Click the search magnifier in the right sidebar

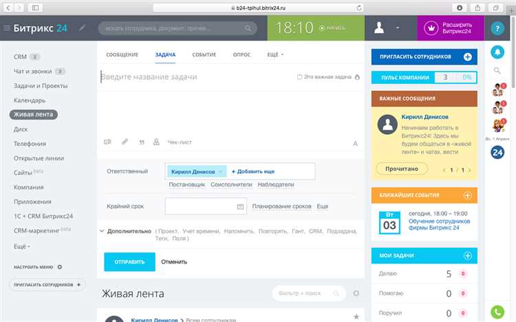[497, 70]
